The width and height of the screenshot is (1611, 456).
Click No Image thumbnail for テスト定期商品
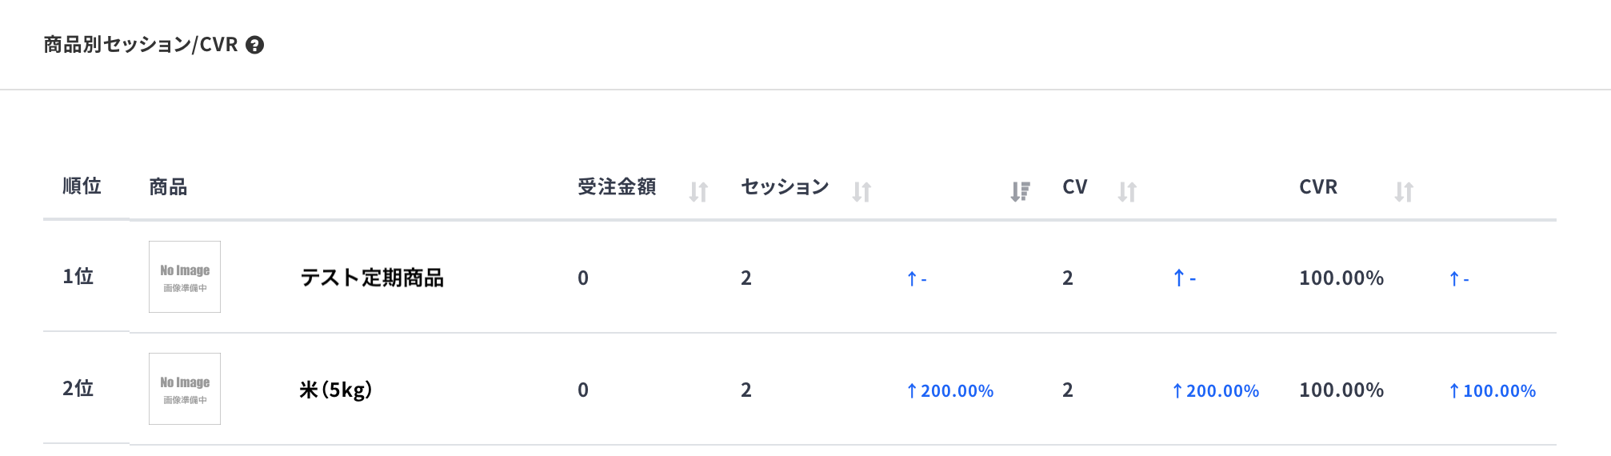pos(185,277)
